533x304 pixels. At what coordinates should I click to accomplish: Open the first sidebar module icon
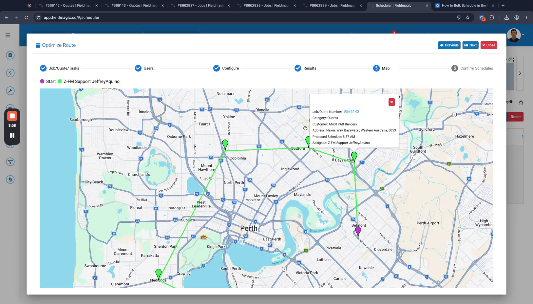pyautogui.click(x=10, y=55)
